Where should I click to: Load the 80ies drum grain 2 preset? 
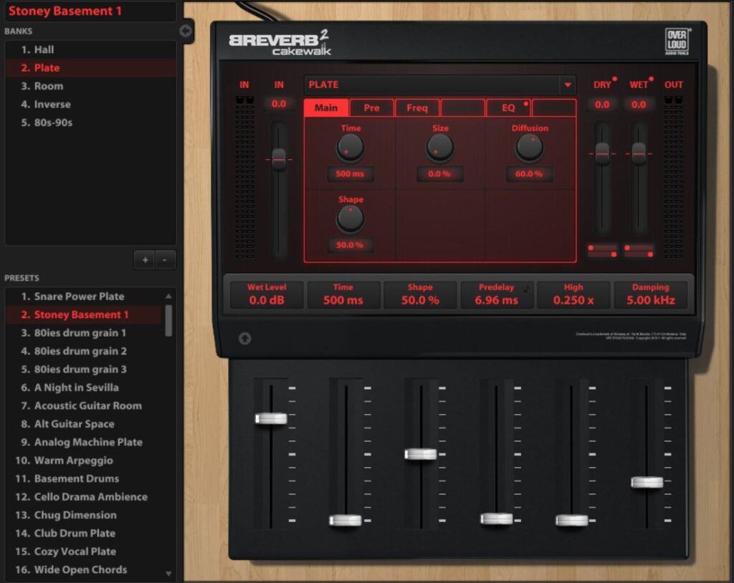tap(85, 351)
